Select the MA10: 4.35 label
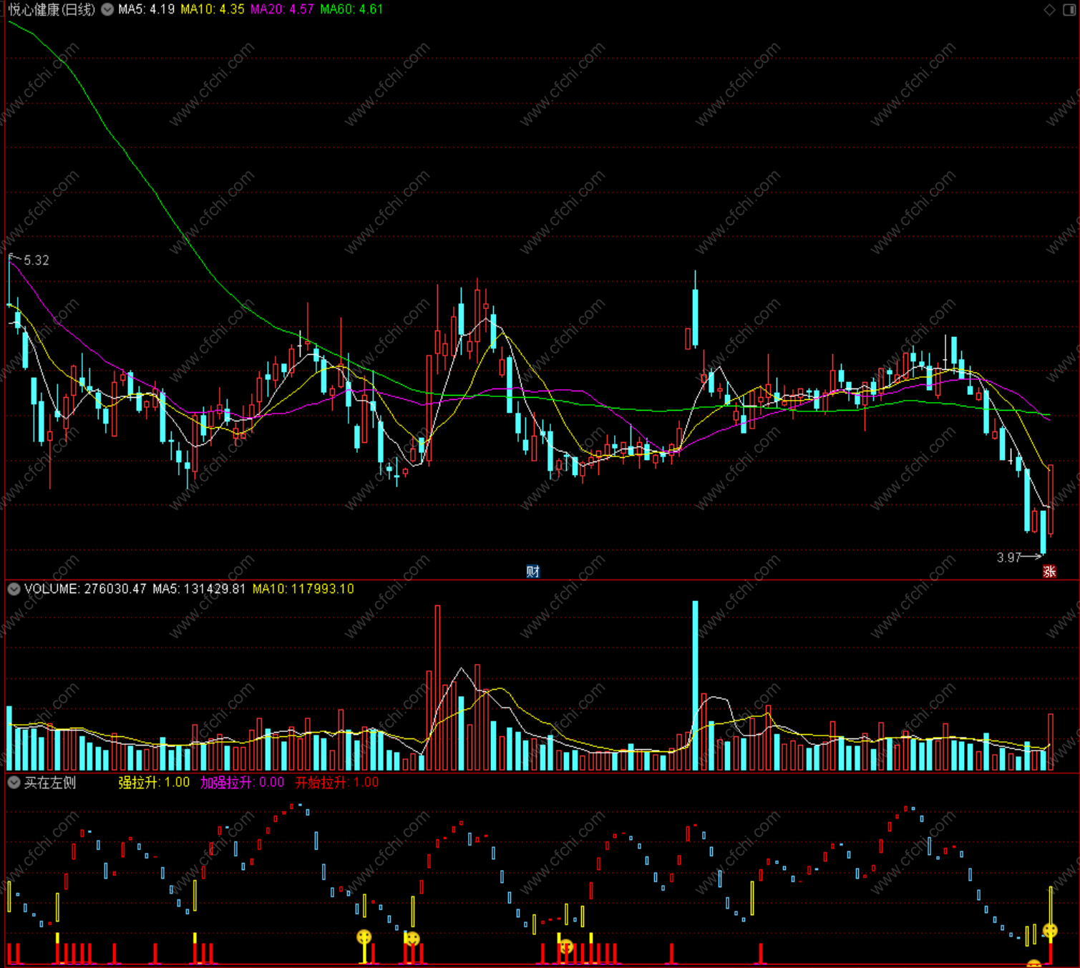The image size is (1080, 968). click(x=212, y=9)
